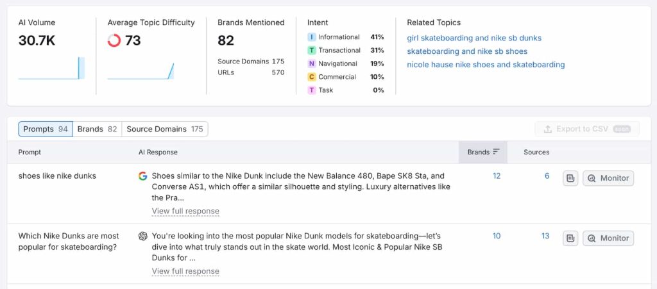Viewport: 657px width, 289px height.
Task: Click the Commercial intent 'C' badge
Action: point(311,77)
